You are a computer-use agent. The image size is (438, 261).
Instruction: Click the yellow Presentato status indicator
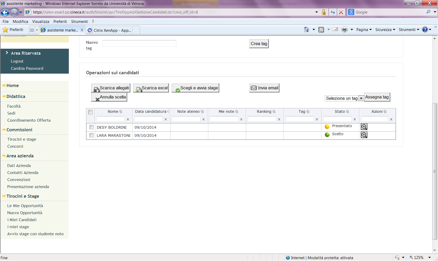coord(327,127)
